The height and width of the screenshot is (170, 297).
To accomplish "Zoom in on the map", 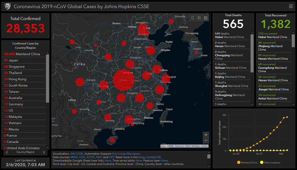I will coord(205,135).
